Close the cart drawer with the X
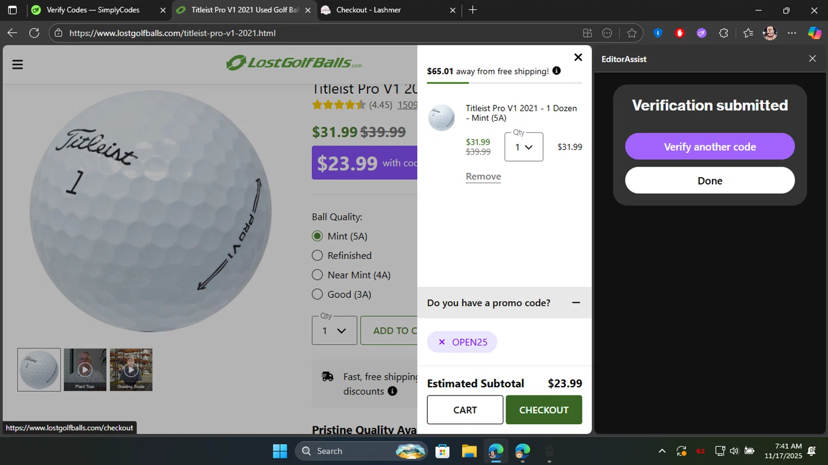The width and height of the screenshot is (828, 465). (x=578, y=57)
